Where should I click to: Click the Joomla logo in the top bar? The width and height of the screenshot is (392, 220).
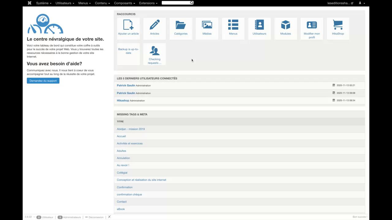(x=29, y=3)
